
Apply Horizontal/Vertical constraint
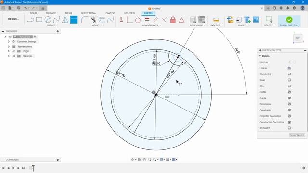pyautogui.click(x=121, y=20)
